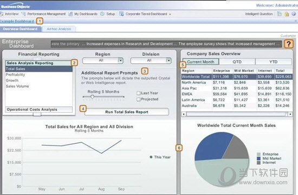Expand the Corporate Tiered Dashboard dropdown
The height and width of the screenshot is (195, 298).
tap(170, 14)
